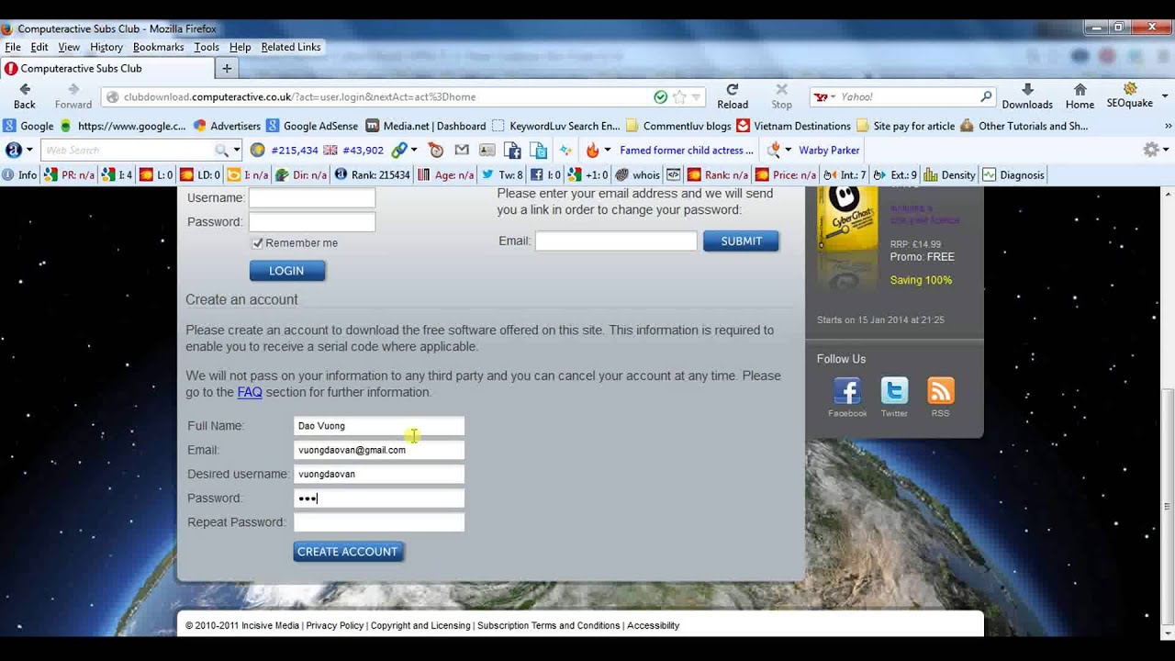Viewport: 1175px width, 661px height.
Task: Show more bookmarks with the chevron
Action: [x=1168, y=126]
